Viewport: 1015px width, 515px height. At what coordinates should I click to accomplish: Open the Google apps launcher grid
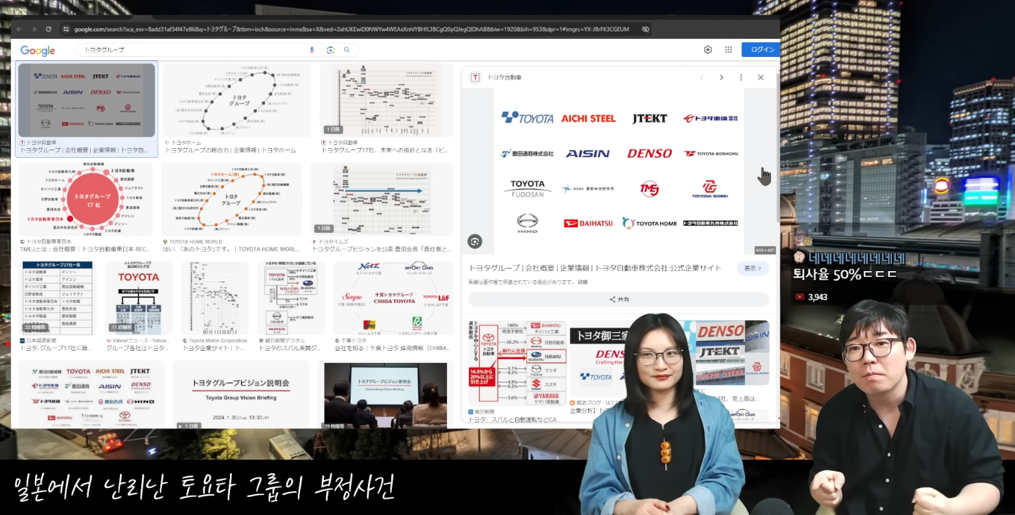click(x=728, y=49)
